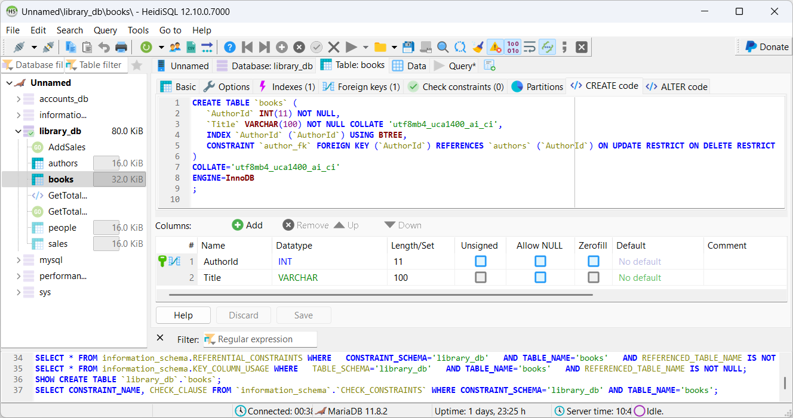The width and height of the screenshot is (793, 418).
Task: Expand the accounts_db database node
Action: coord(19,99)
